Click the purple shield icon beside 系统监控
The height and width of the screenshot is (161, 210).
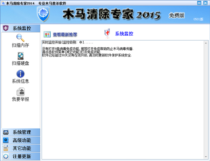click(6, 28)
